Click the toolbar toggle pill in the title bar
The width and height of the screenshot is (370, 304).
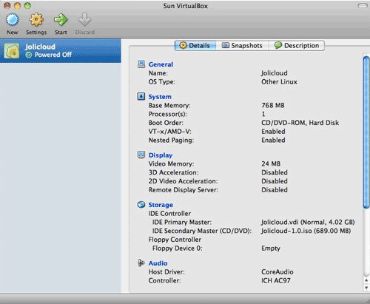[x=363, y=6]
